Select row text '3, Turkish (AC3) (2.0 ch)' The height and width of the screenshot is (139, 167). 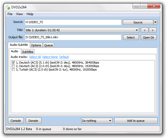click(x=32, y=69)
